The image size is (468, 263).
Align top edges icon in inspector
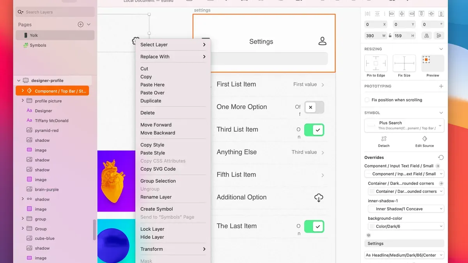[421, 14]
